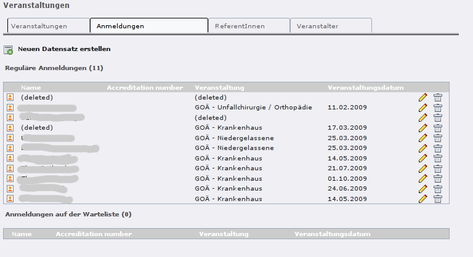
Task: Click the new record icon with green plus
Action: click(x=8, y=49)
